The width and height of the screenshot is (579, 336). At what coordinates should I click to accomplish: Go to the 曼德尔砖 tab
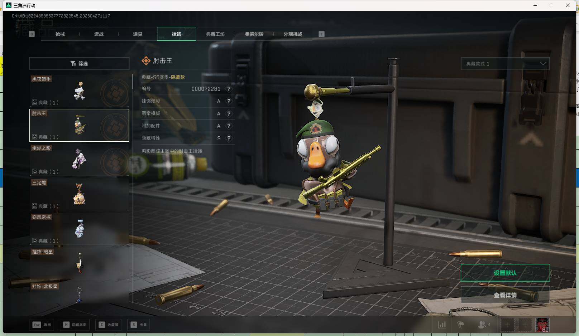click(x=254, y=34)
